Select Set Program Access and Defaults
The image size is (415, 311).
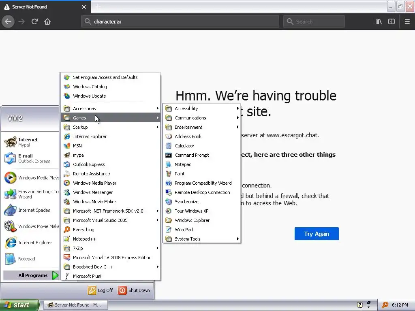[111, 77]
